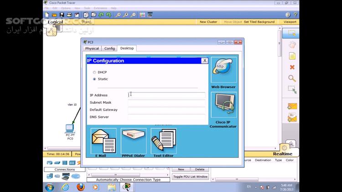Viewport: 342px width, 192px height.
Task: Open the Windows Start button
Action: 50,187
